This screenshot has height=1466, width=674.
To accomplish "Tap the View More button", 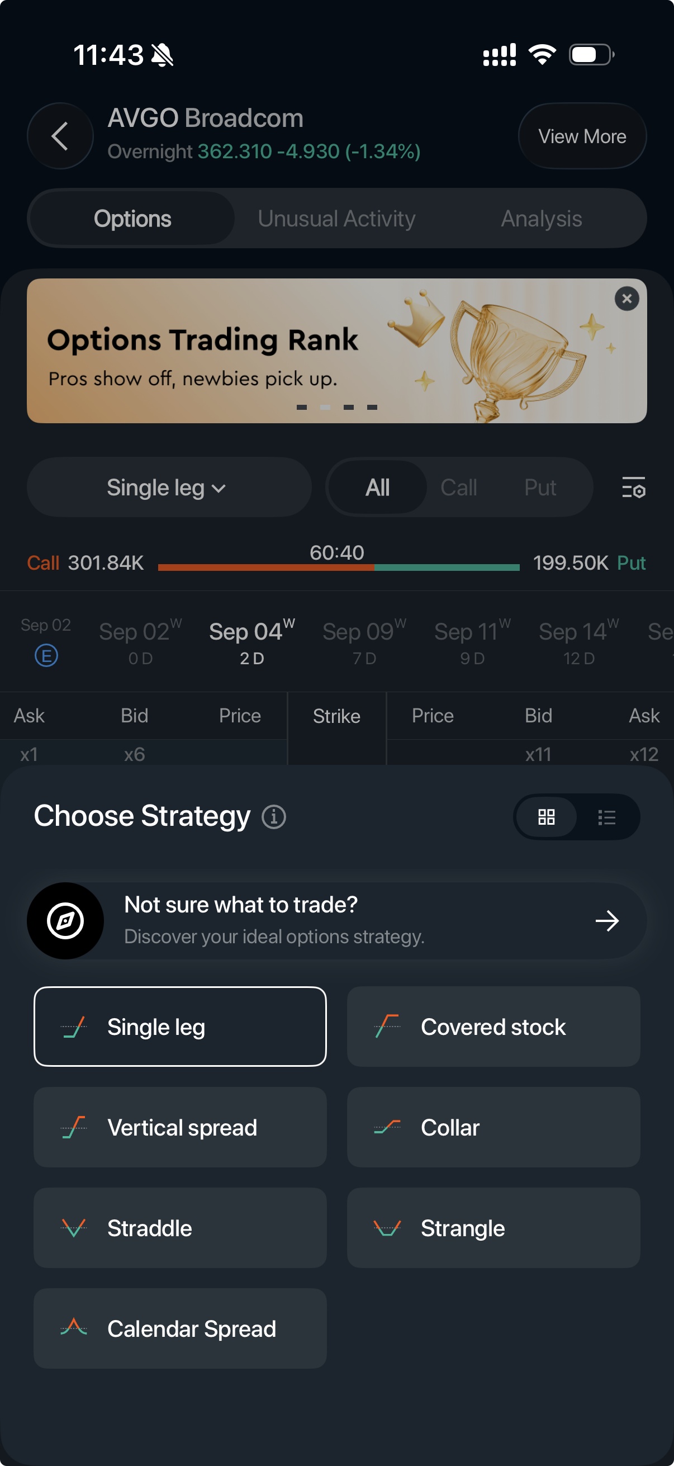I will (x=582, y=136).
